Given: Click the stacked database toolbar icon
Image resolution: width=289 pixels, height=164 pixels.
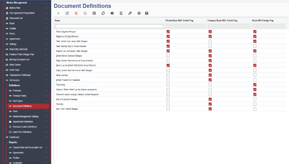Looking at the screenshot, I should (x=147, y=13).
